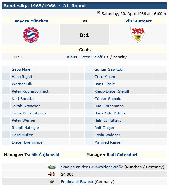169x187 pixels.
Task: Click the stadium icon near venue name
Action: [x=52, y=167]
